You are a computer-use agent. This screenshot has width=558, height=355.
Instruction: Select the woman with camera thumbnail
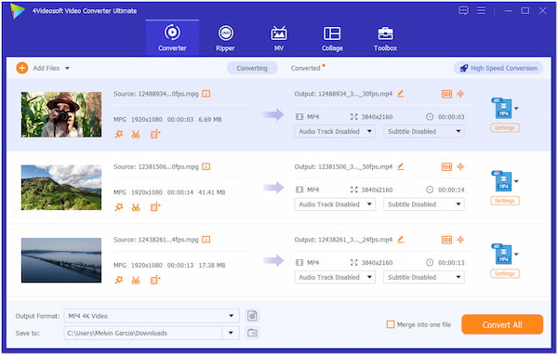click(x=61, y=114)
